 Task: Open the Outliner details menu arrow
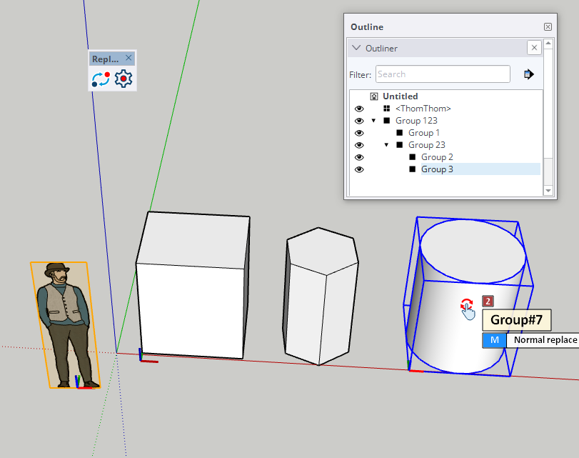coord(528,74)
